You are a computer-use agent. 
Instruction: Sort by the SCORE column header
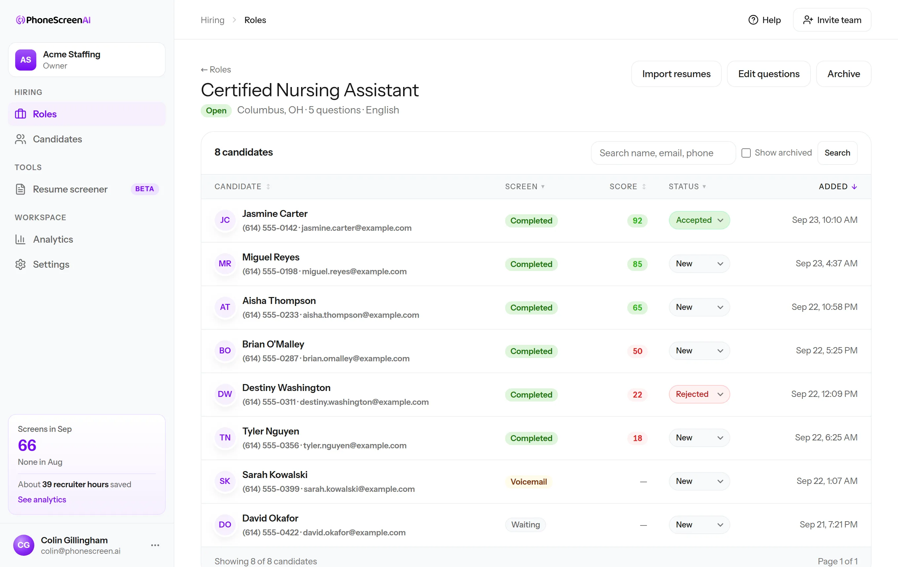click(628, 187)
